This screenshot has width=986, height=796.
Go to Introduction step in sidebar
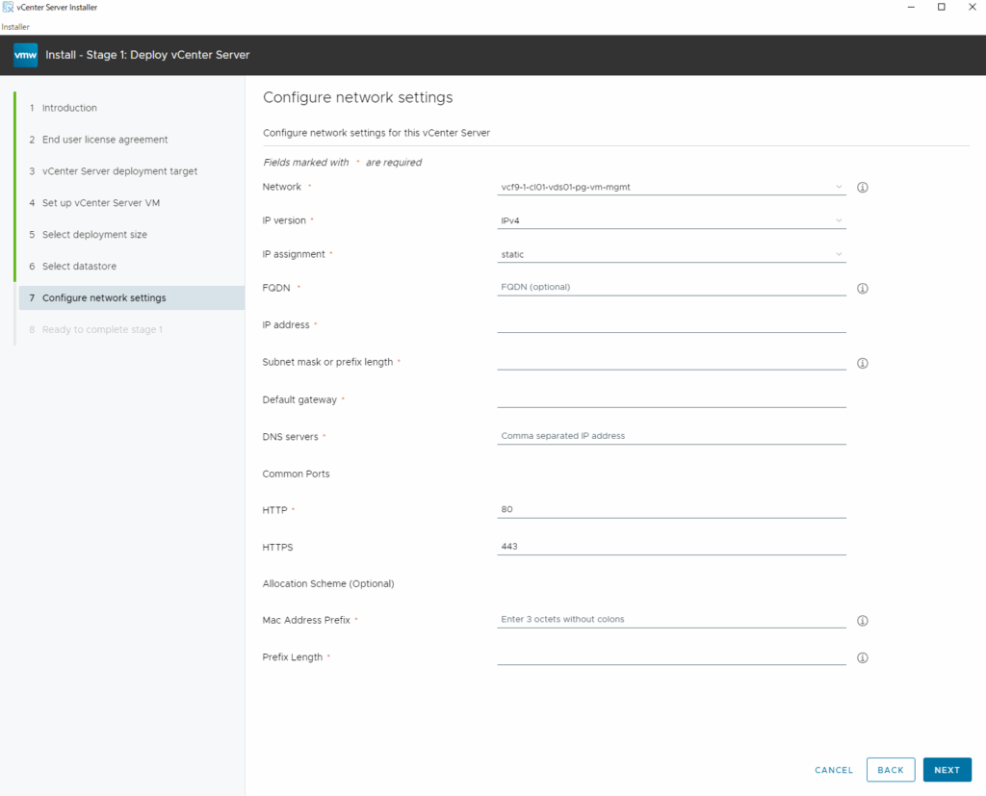(69, 108)
